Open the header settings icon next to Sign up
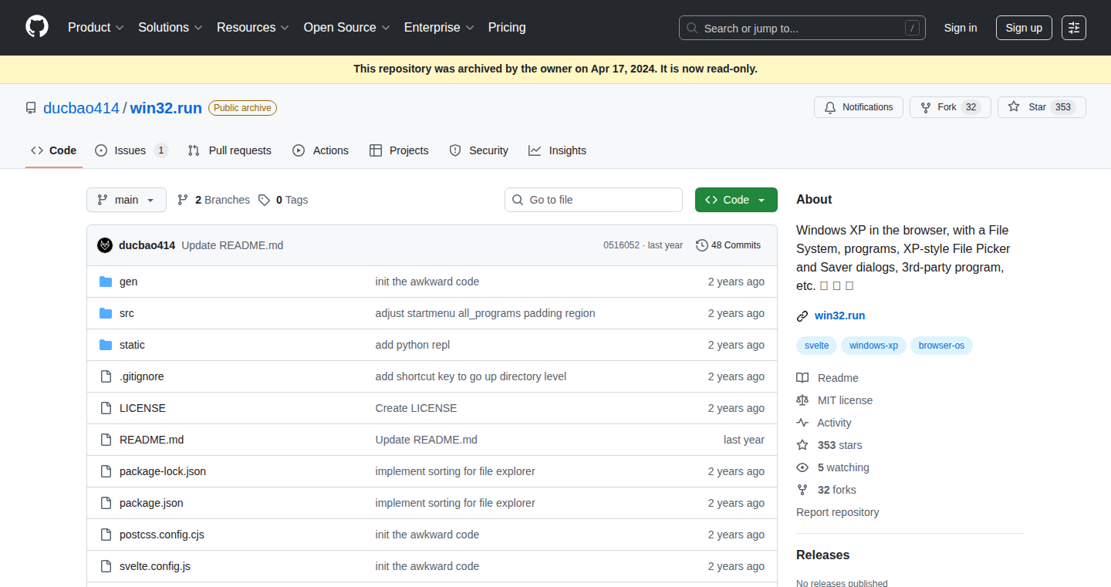1111x587 pixels. coord(1074,28)
